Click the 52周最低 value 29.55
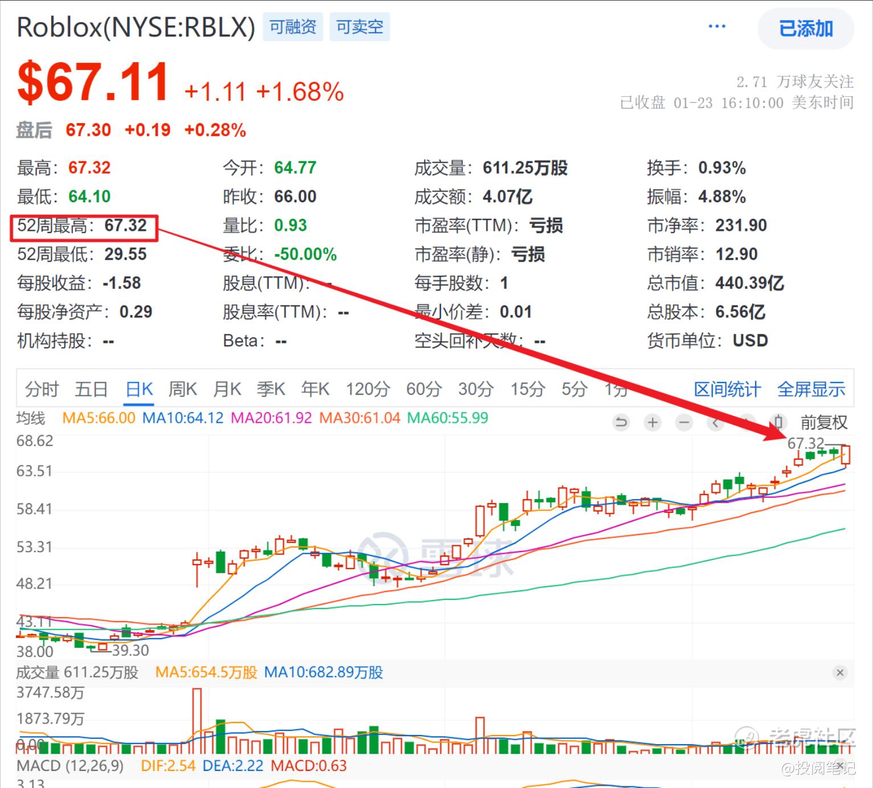This screenshot has height=788, width=873. click(x=125, y=254)
